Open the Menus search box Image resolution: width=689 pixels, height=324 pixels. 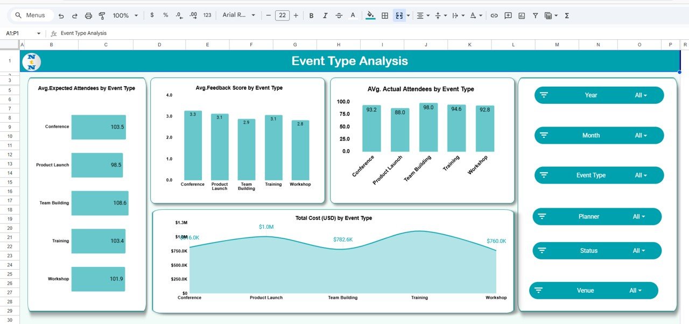pos(31,15)
